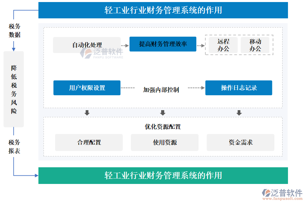Click the 资金需求 box
Image resolution: width=306 pixels, height=204 pixels.
click(x=240, y=142)
